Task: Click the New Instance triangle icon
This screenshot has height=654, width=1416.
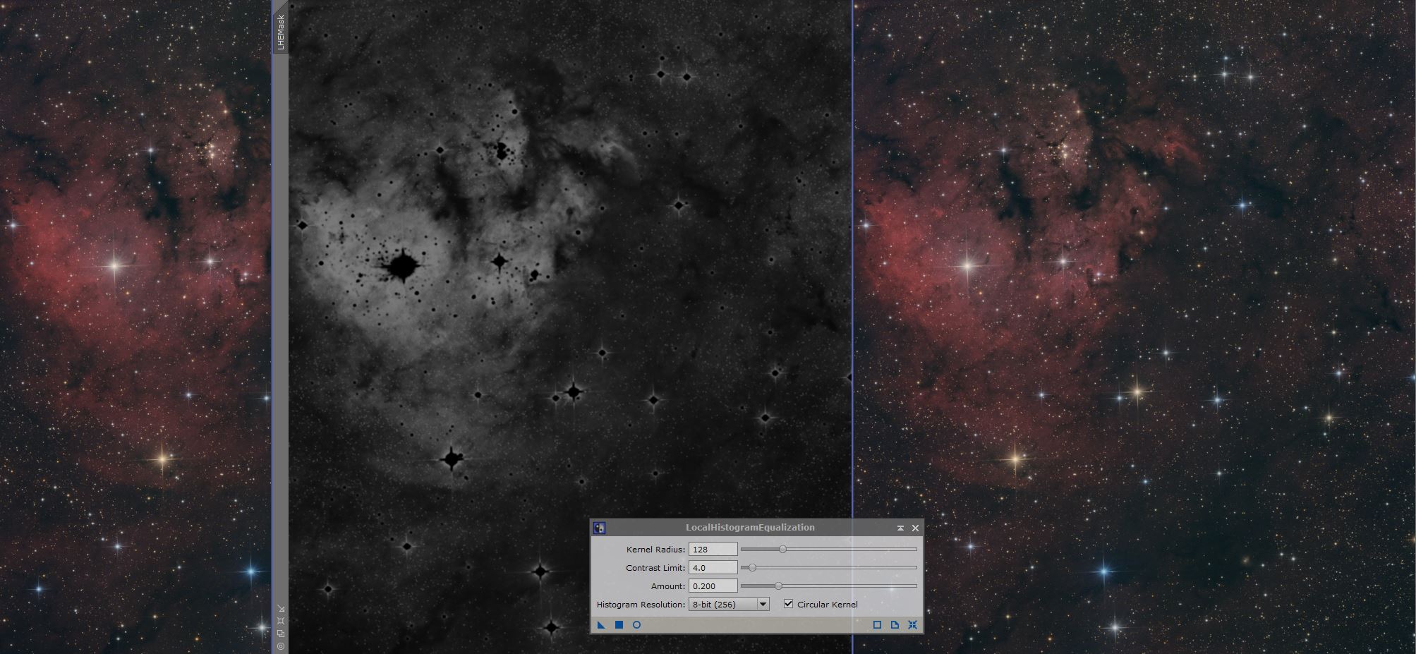Action: [x=601, y=625]
